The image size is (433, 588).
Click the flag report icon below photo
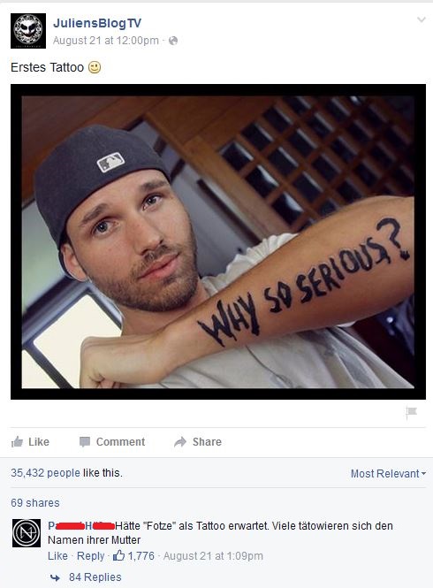coord(411,413)
